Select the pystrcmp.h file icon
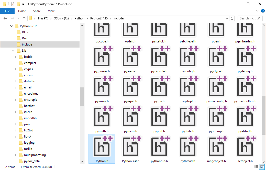Viewport: 266px width, 170px height. tap(216, 117)
